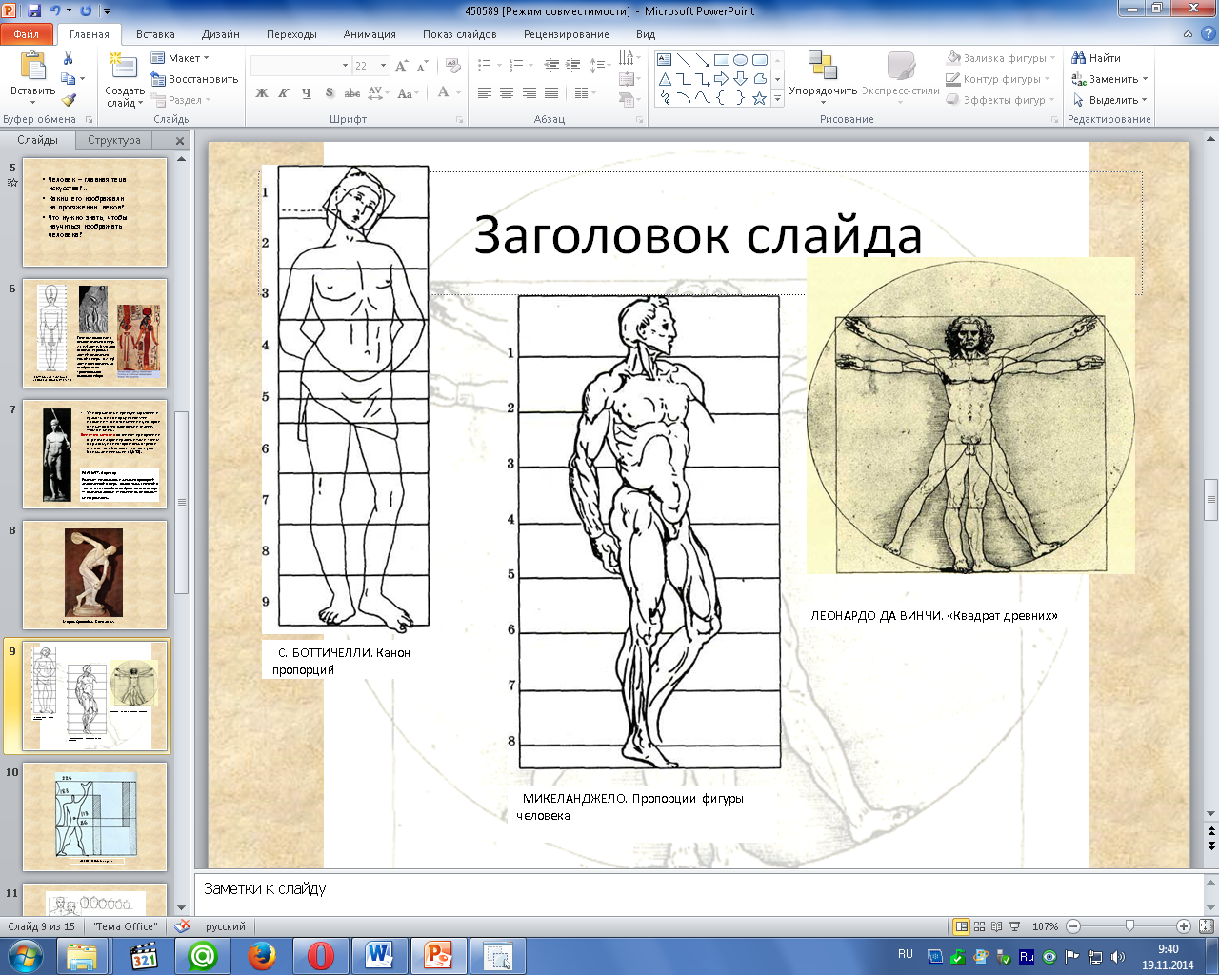Expand the shapes gallery more arrow

coord(777,98)
